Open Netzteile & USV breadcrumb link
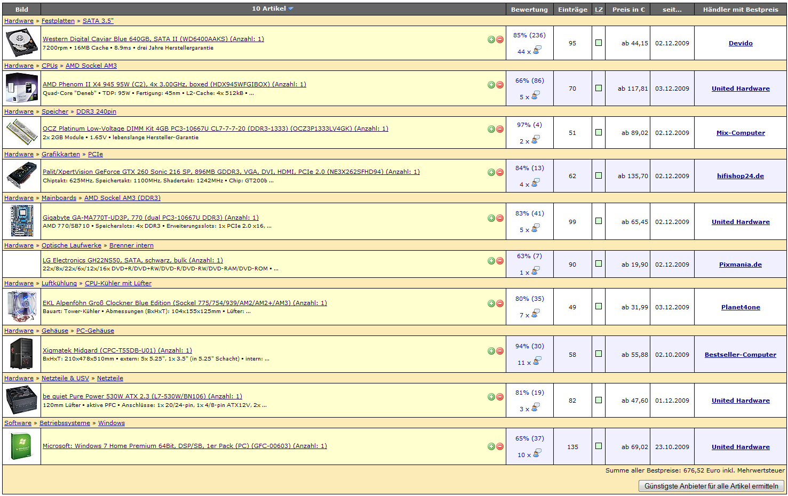The image size is (788, 496). point(65,378)
